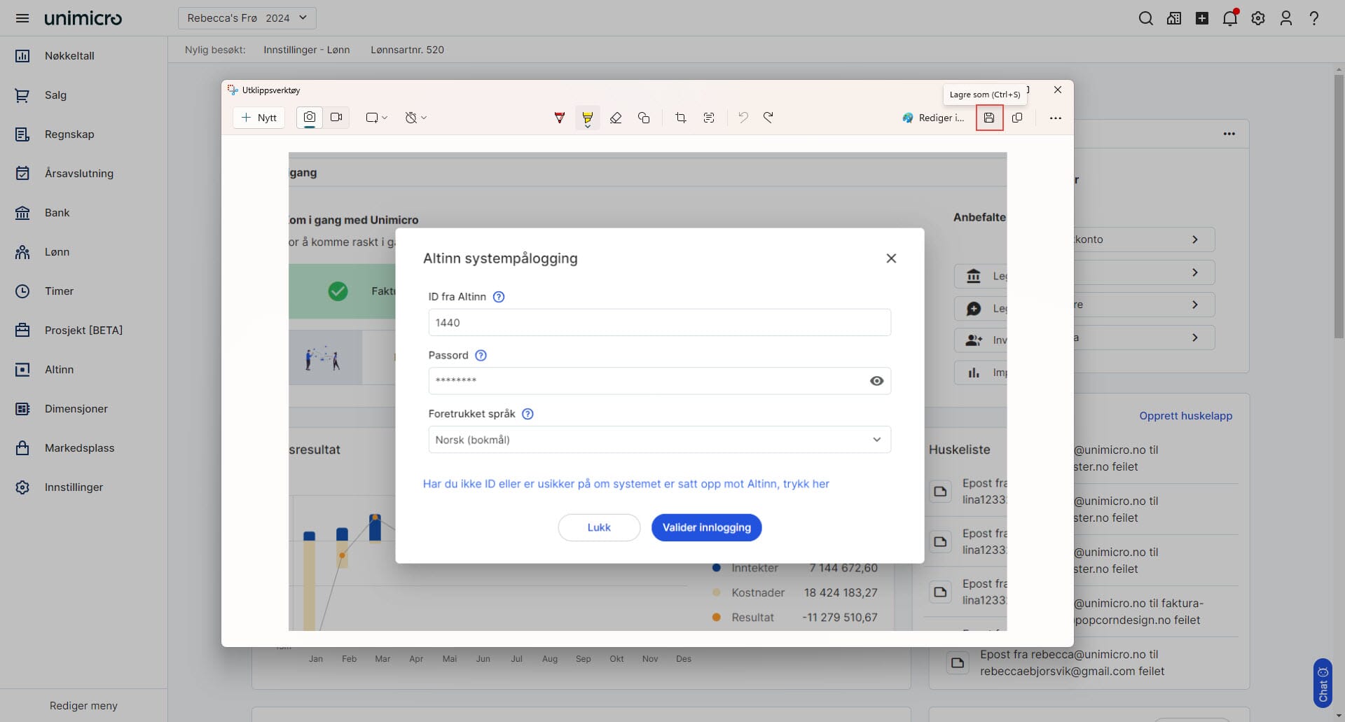Viewport: 1345px width, 722px height.
Task: Select the eraser tool
Action: (x=616, y=118)
